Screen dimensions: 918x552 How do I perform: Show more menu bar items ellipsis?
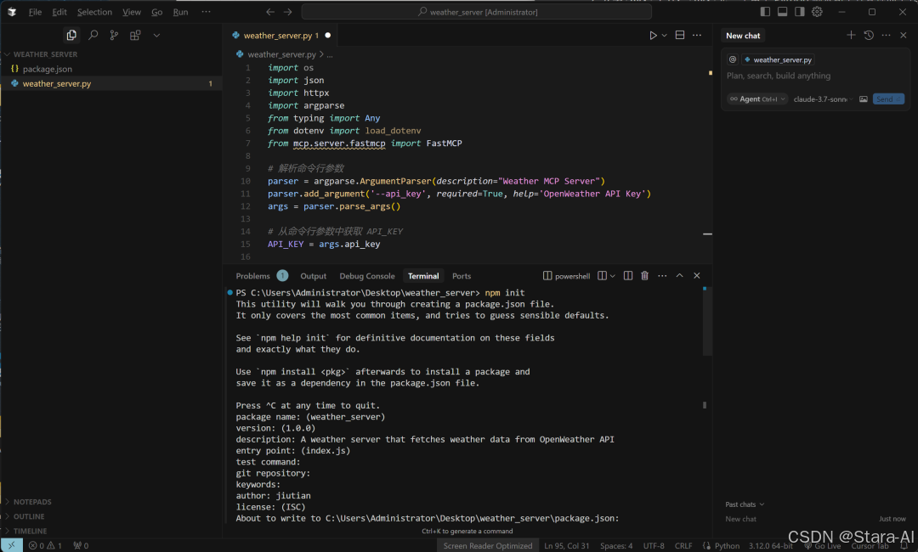(206, 12)
